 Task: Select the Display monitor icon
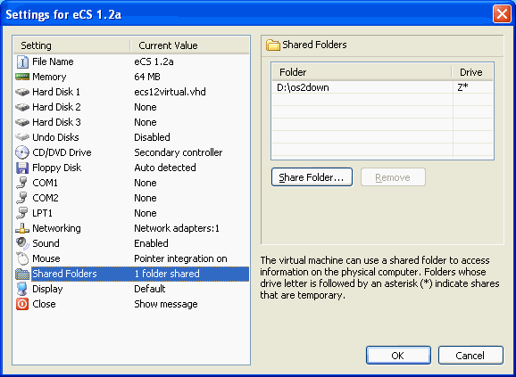point(22,289)
